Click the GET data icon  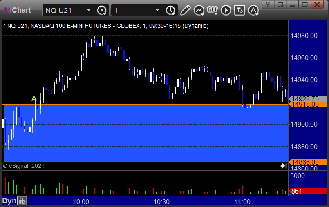tap(213, 10)
